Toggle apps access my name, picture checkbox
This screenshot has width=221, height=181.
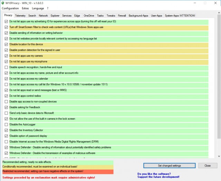point(6,73)
